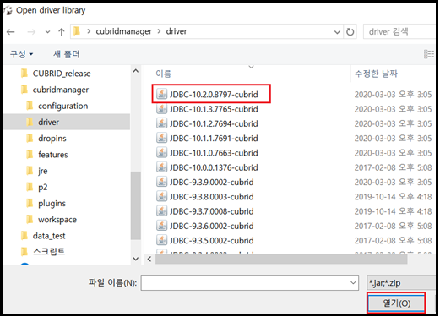The width and height of the screenshot is (440, 317).
Task: Click jar icon of JDBC-9.3.6.0002-cubrid
Action: point(161,226)
